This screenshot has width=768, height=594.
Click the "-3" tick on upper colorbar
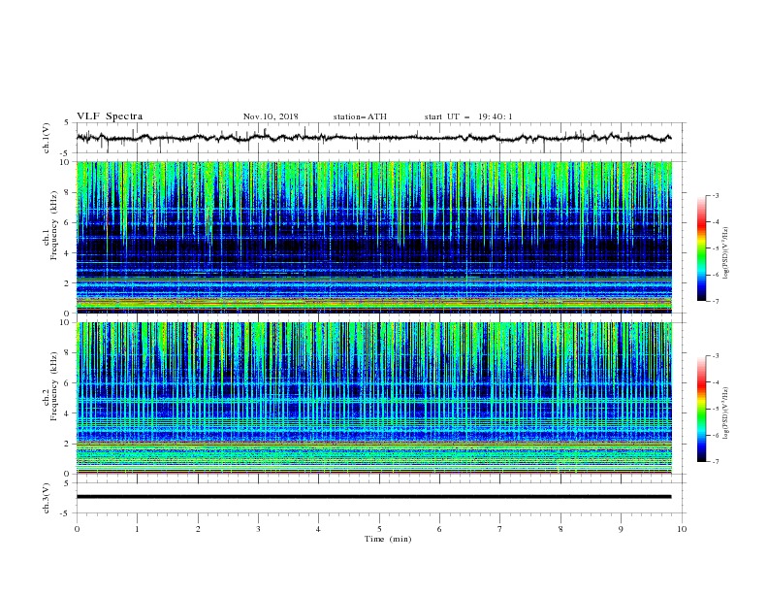(x=716, y=195)
